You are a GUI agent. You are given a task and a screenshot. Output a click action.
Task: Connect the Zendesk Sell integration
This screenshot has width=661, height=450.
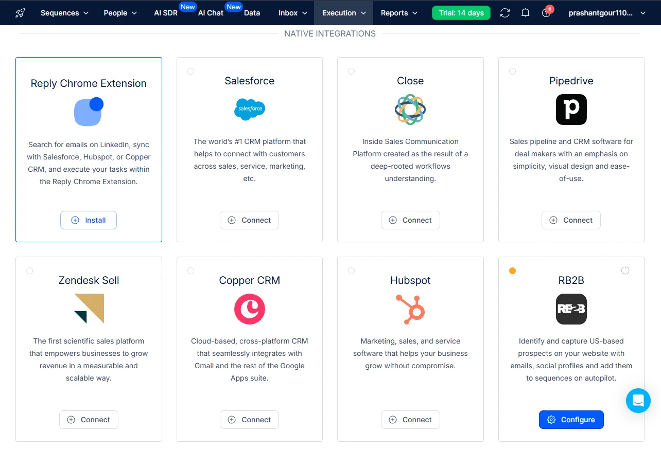[x=89, y=420]
